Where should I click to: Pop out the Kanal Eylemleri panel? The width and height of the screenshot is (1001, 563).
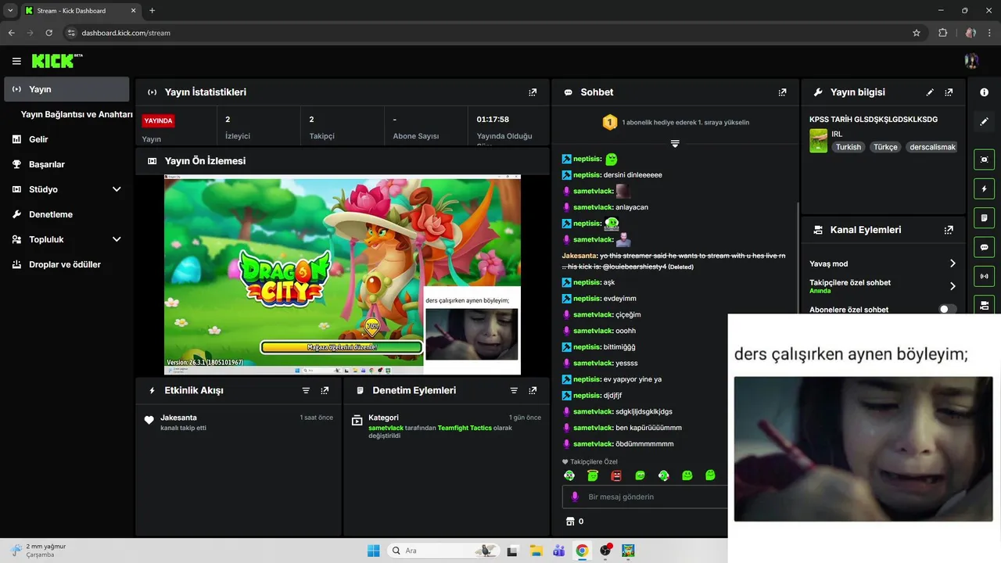click(949, 230)
